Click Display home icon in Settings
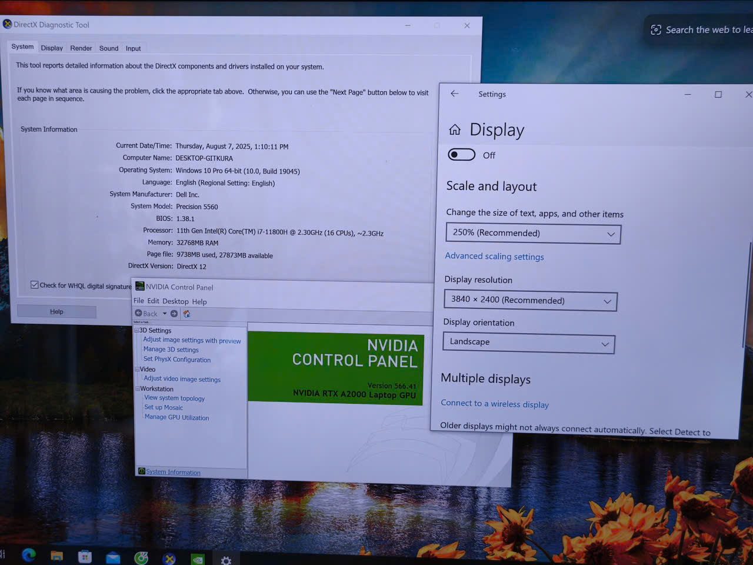Screen dimensions: 753x565 pos(455,129)
